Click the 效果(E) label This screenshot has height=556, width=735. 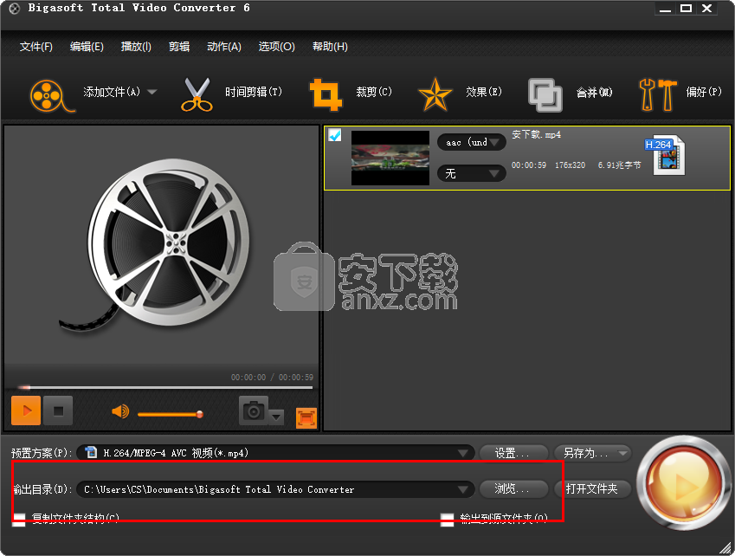pyautogui.click(x=484, y=92)
